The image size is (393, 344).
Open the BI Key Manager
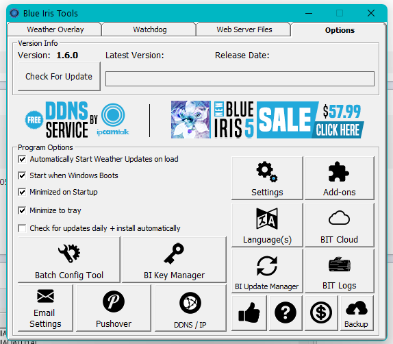(174, 260)
